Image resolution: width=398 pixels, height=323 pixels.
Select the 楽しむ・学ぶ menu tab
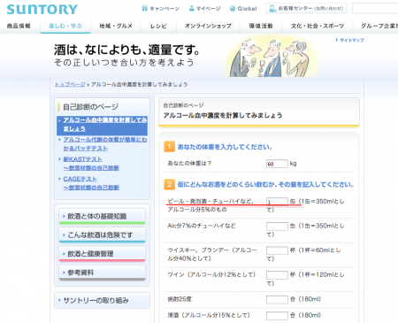[x=65, y=26]
